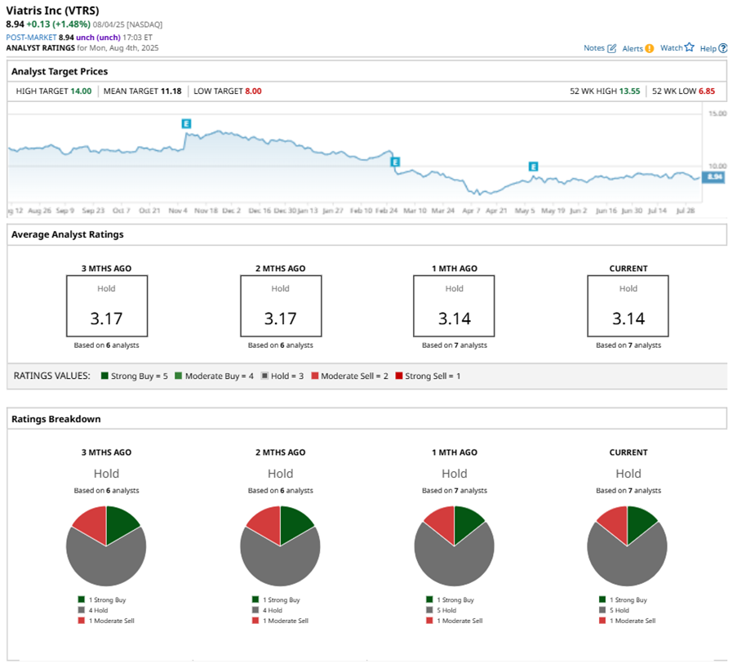Click the HIGH TARGET 14.00 value
Image resolution: width=737 pixels, height=668 pixels.
pyautogui.click(x=81, y=91)
